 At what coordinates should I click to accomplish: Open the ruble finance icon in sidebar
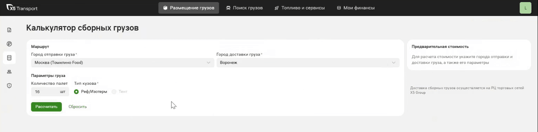[9, 44]
